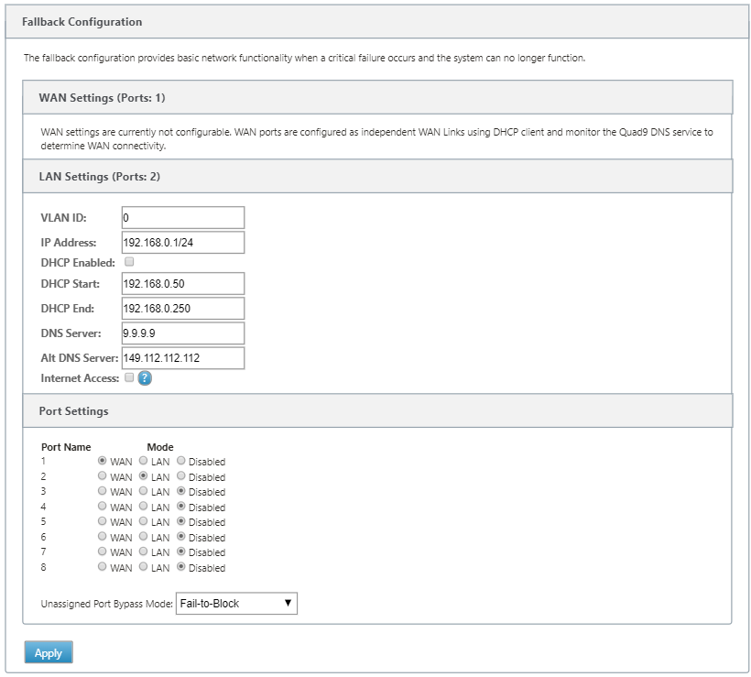Image resolution: width=751 pixels, height=677 pixels.
Task: Set port 4 mode to LAN
Action: 143,506
